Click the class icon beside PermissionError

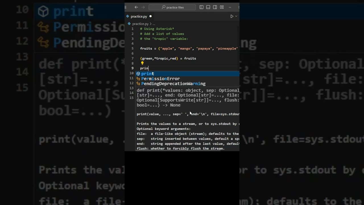[138, 79]
